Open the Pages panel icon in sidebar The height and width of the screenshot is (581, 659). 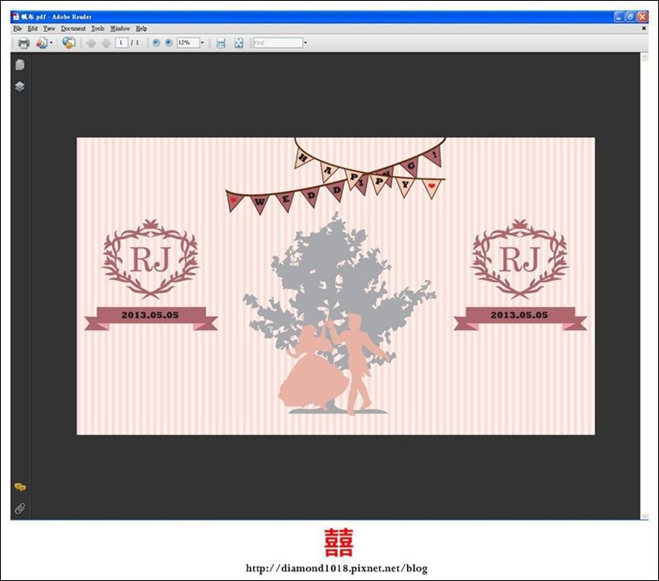point(20,65)
